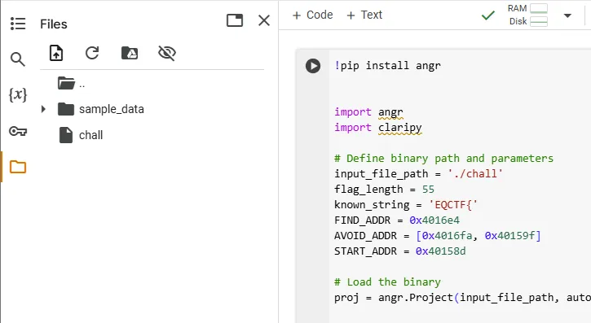View RAM and Disk usage indicator
Image resolution: width=591 pixels, height=323 pixels.
point(527,15)
